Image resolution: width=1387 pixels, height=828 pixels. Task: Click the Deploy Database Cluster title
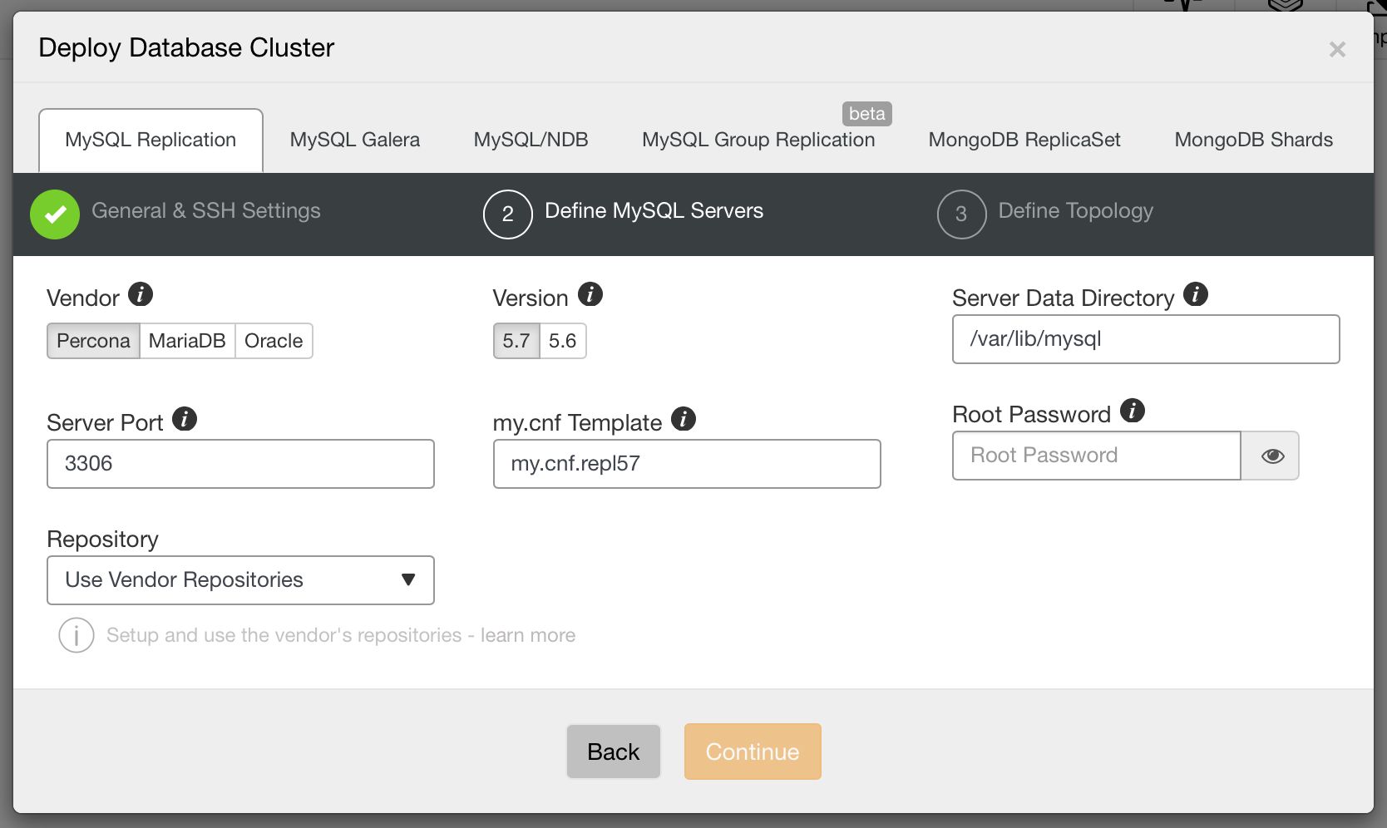coord(186,48)
